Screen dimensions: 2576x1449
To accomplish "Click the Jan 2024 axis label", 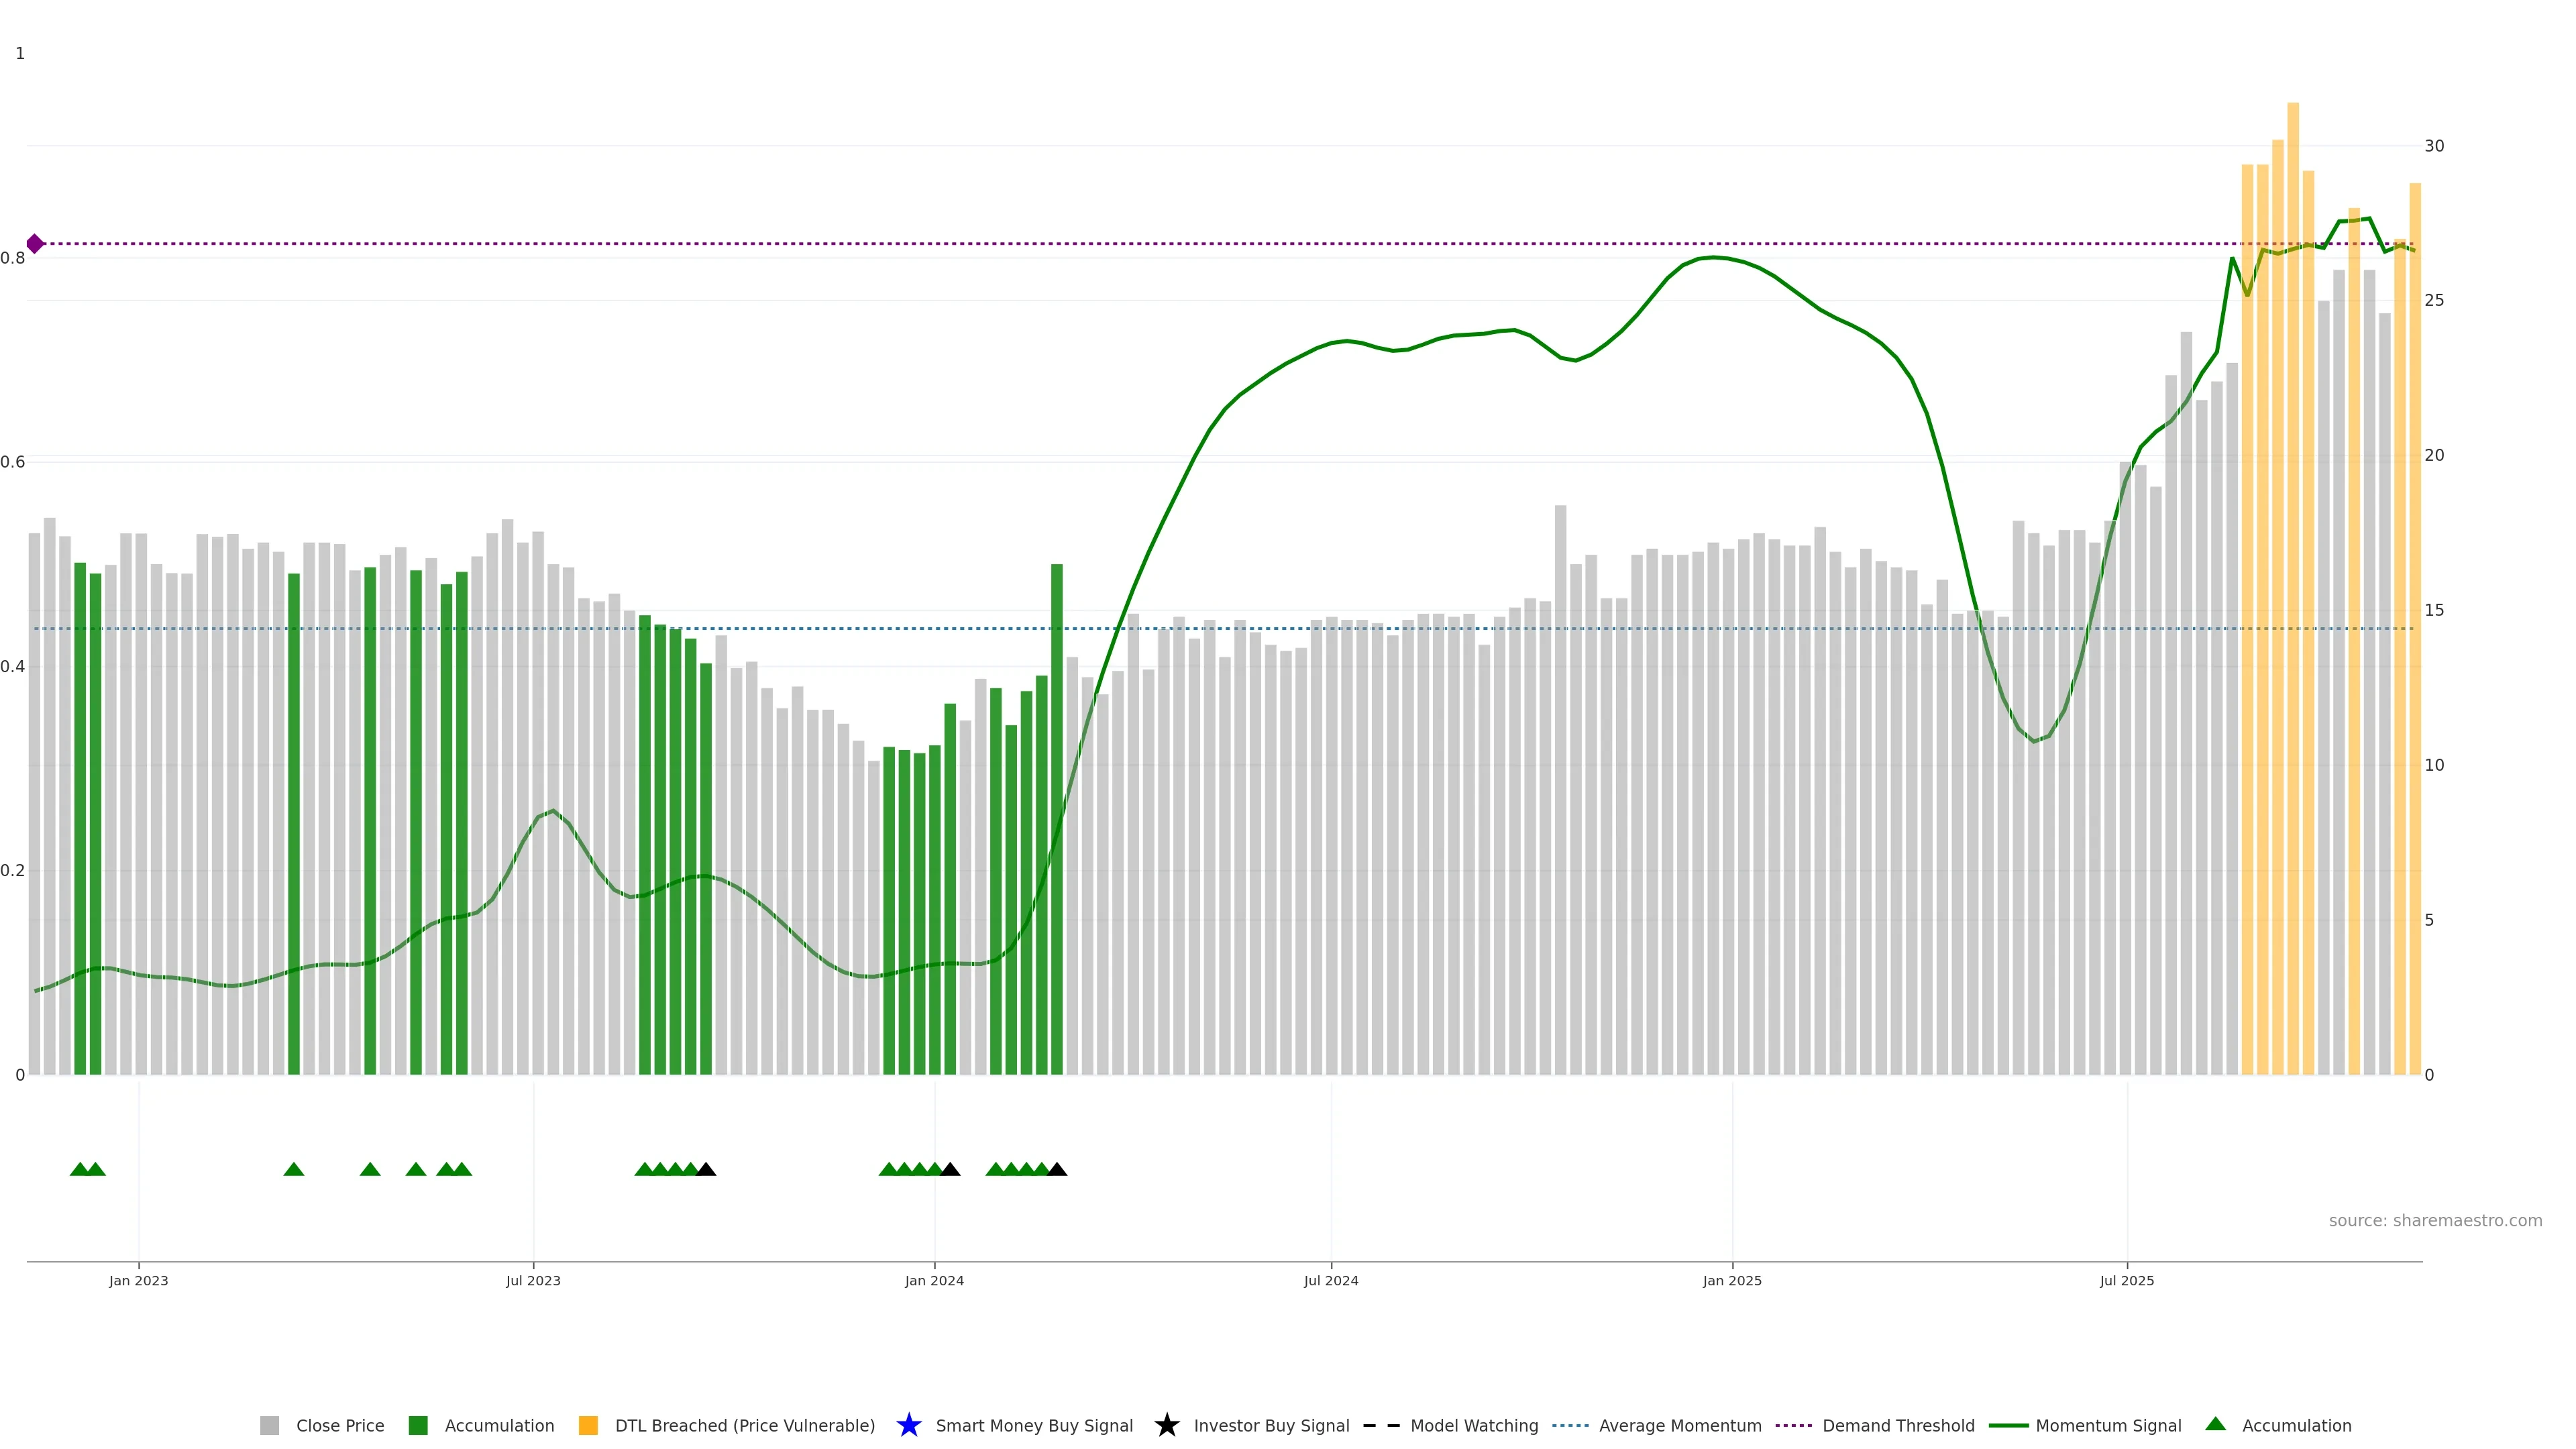I will click(x=934, y=1280).
